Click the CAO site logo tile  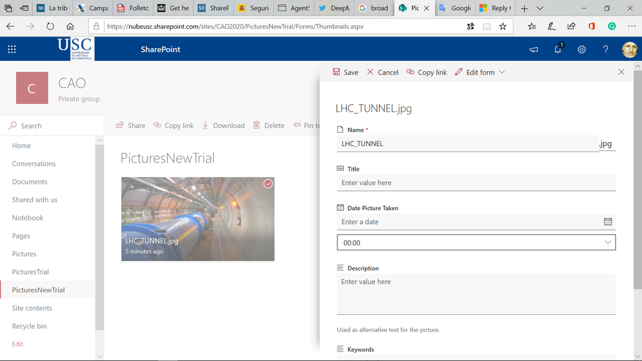click(32, 88)
